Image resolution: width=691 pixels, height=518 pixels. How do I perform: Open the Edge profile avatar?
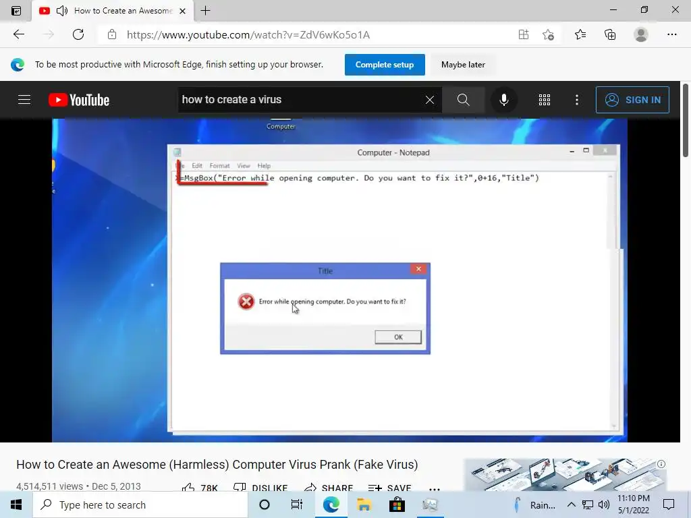(641, 34)
